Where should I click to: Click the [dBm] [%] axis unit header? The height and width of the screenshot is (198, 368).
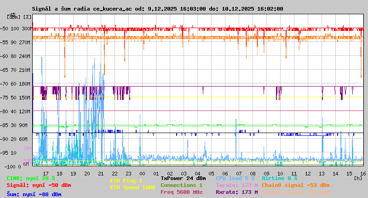pyautogui.click(x=20, y=17)
